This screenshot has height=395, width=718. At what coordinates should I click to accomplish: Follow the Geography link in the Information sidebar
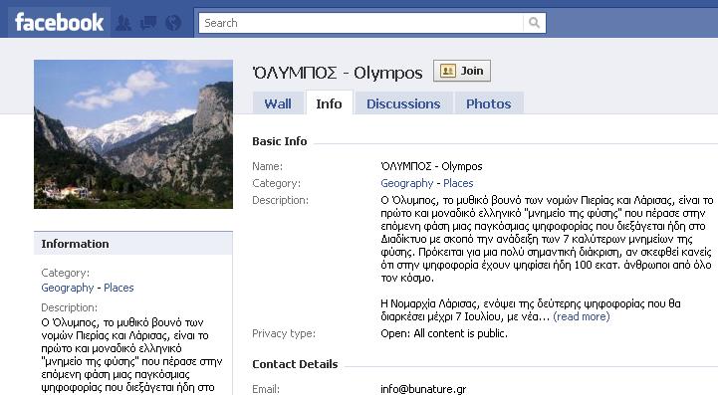point(68,288)
